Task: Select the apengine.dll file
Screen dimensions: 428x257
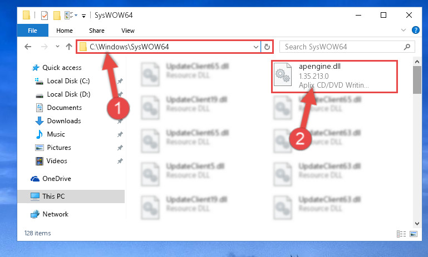Action: [334, 77]
